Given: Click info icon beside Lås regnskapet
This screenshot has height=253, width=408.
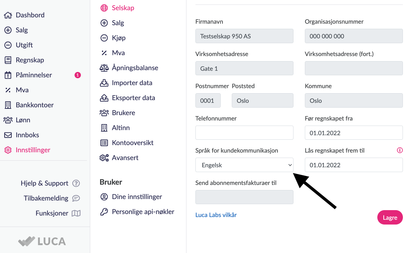Looking at the screenshot, I should coord(400,150).
